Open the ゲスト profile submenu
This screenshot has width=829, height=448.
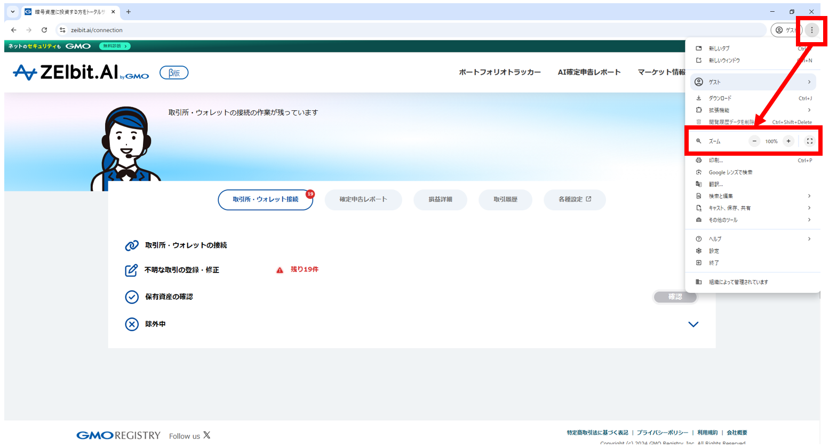click(x=753, y=82)
